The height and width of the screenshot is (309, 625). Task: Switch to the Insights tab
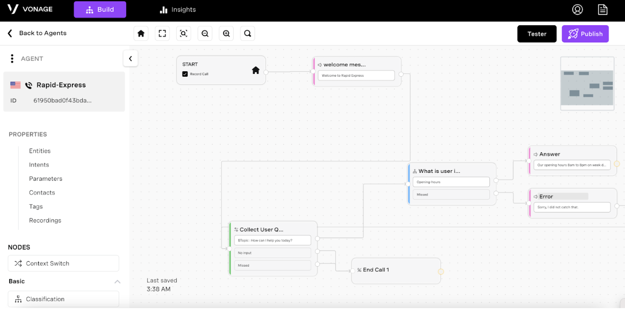point(177,10)
